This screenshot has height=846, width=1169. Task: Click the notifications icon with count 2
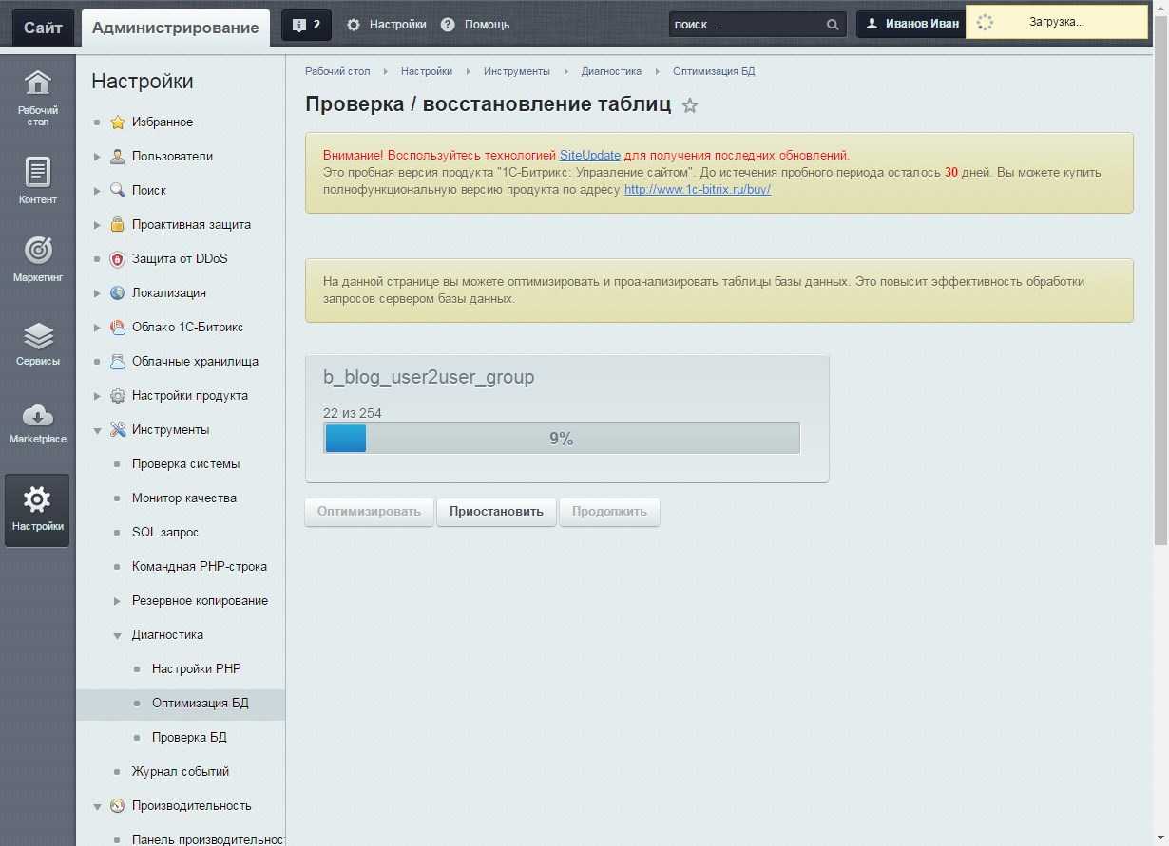(x=306, y=26)
